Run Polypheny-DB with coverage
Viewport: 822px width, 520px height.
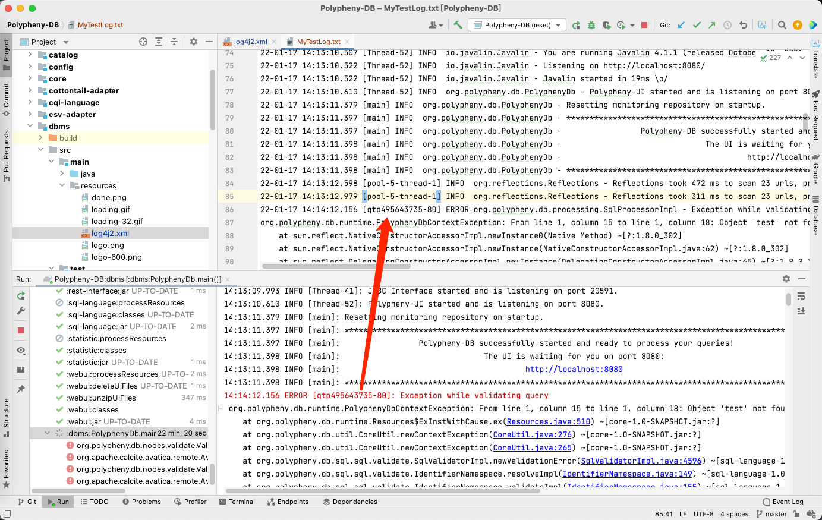tap(606, 25)
